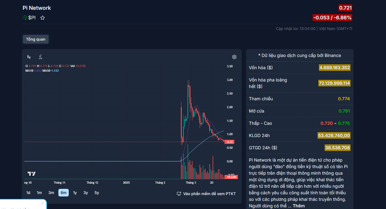Click the update time Cập nhật lúc 13:04:00

click(296, 29)
